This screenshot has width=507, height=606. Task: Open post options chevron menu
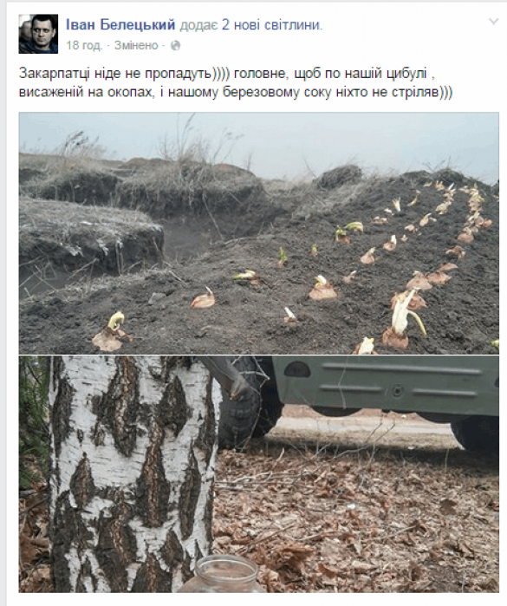pyautogui.click(x=493, y=22)
